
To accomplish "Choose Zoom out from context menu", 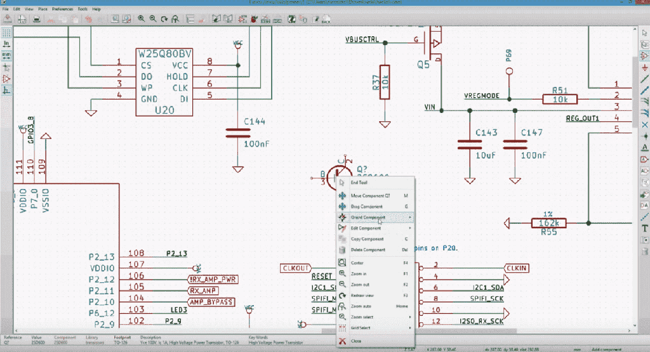I will [376, 285].
